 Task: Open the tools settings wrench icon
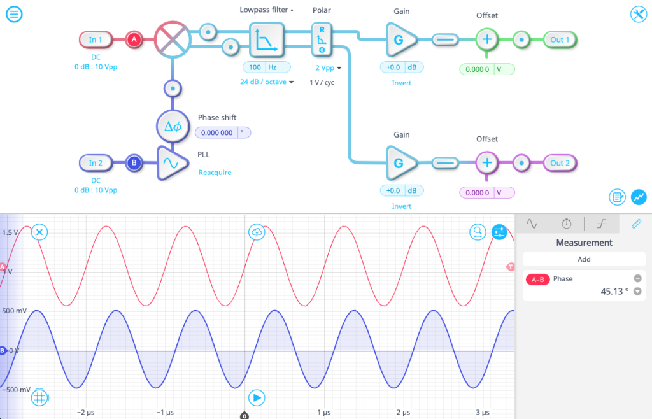point(638,15)
